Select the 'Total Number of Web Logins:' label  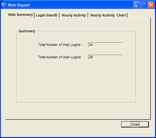[60, 45]
